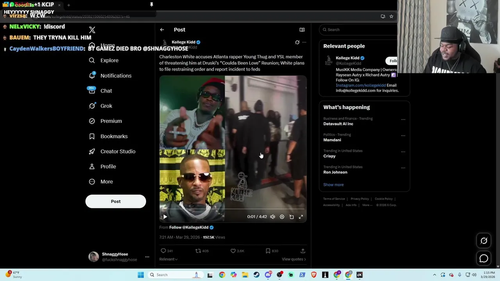The width and height of the screenshot is (500, 281).
Task: Open Ron Johnson trending topic
Action: (335, 172)
